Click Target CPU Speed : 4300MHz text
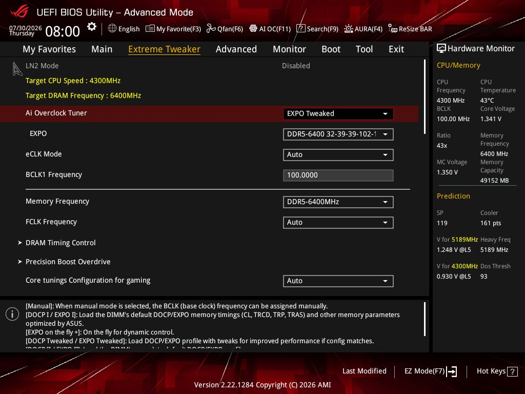Screen dimensions: 525x394 tap(73, 81)
